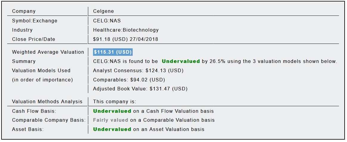Click the Asset Valuation basis result
The image size is (347, 142).
tap(148, 129)
